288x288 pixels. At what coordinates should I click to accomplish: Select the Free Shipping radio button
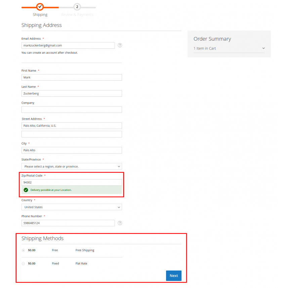pos(23,250)
